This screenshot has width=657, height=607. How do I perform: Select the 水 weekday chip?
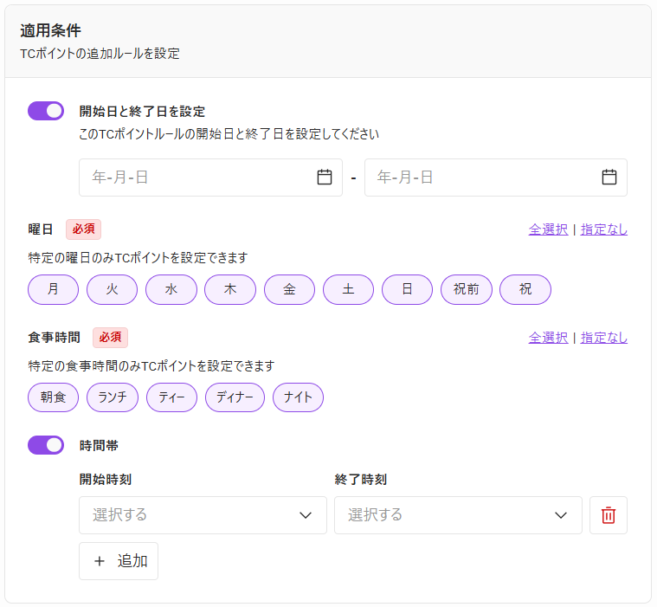(x=171, y=289)
